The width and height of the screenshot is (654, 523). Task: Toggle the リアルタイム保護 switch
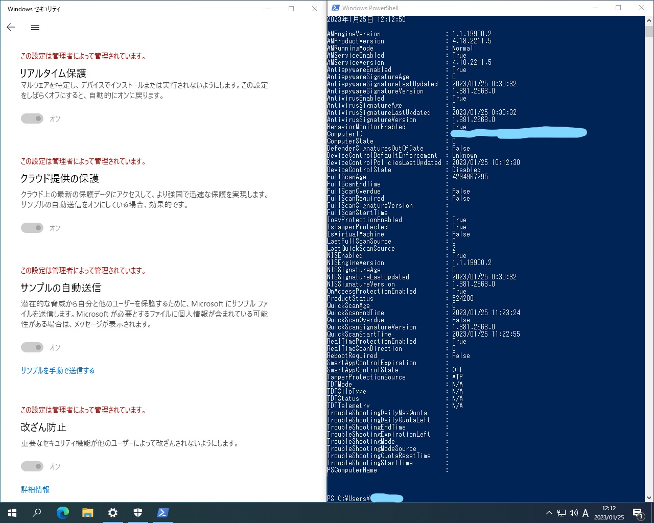click(x=32, y=118)
